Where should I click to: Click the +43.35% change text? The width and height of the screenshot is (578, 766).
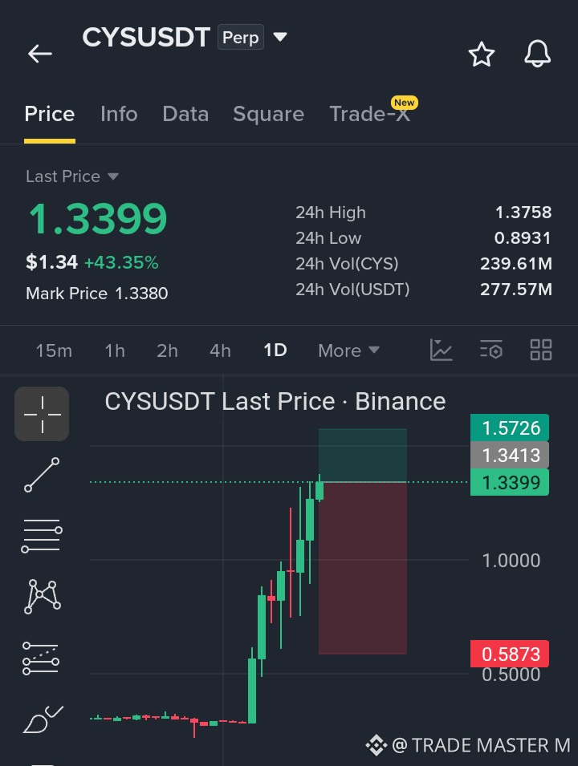pos(121,263)
